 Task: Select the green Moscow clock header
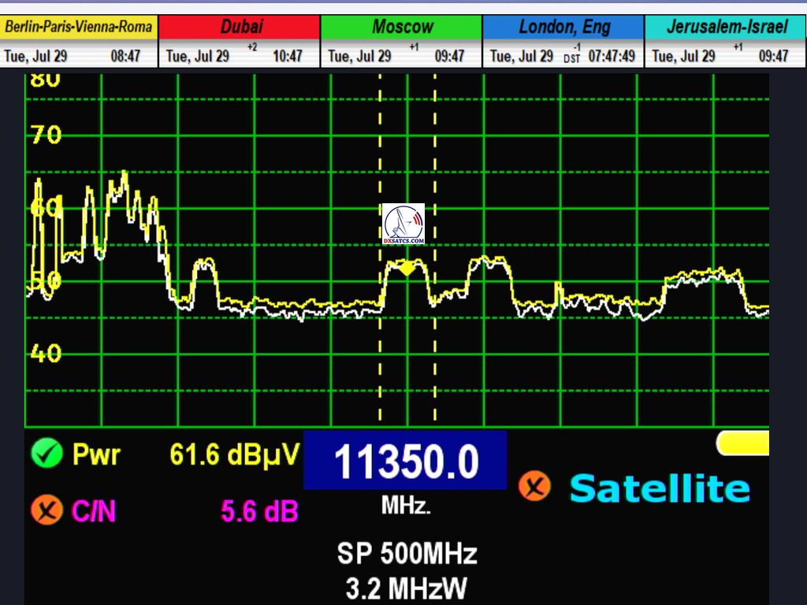402,27
